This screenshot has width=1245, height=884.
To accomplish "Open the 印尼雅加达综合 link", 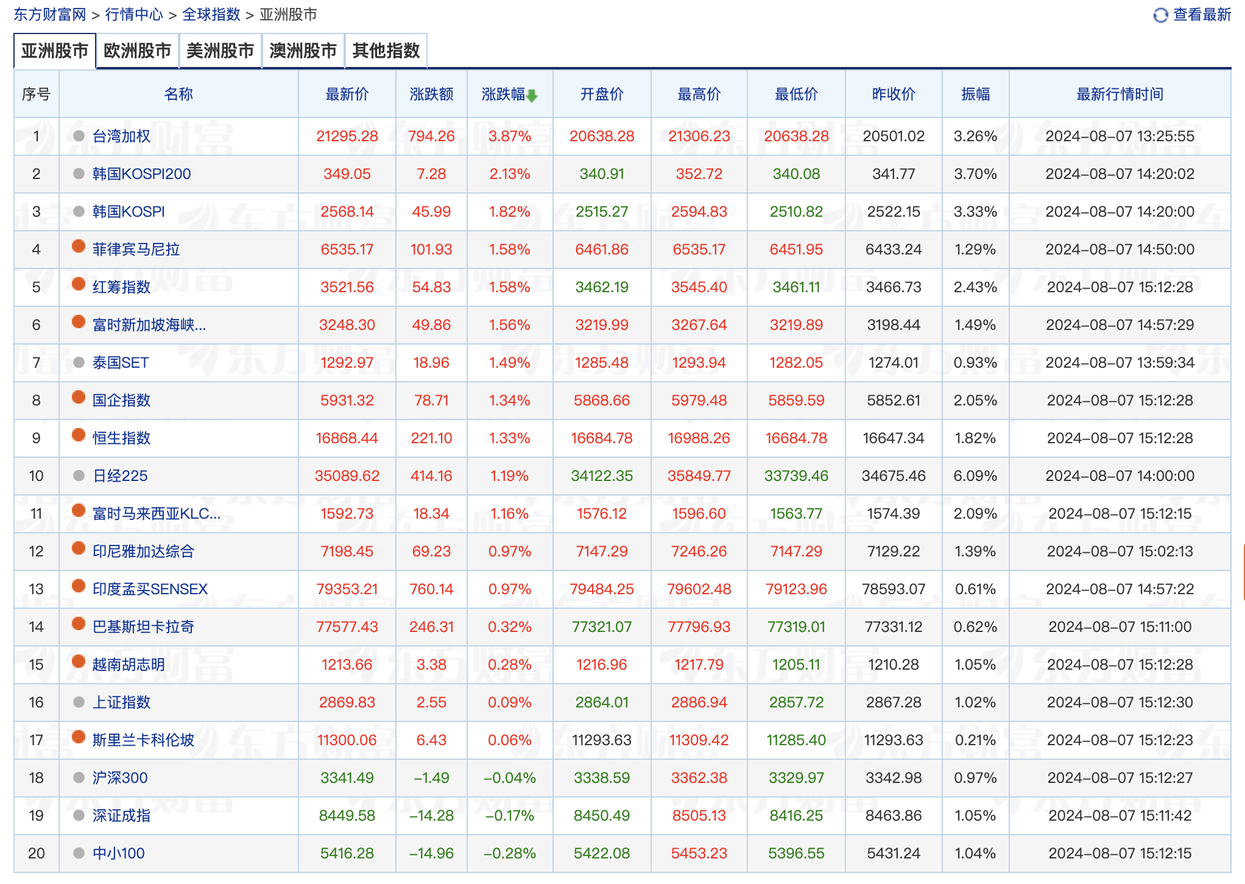I will 143,552.
